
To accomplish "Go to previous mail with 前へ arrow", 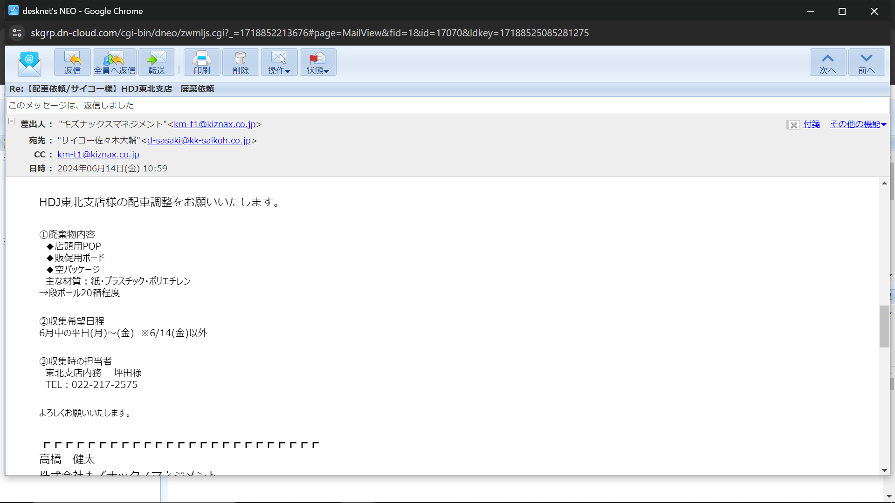I will (x=866, y=62).
